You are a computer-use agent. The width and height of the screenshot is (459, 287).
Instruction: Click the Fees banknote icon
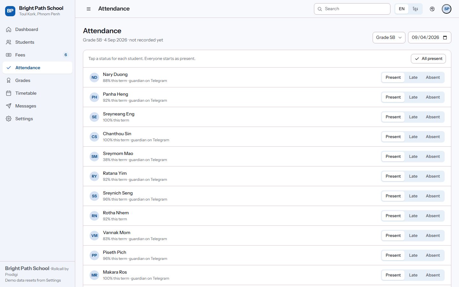(9, 55)
